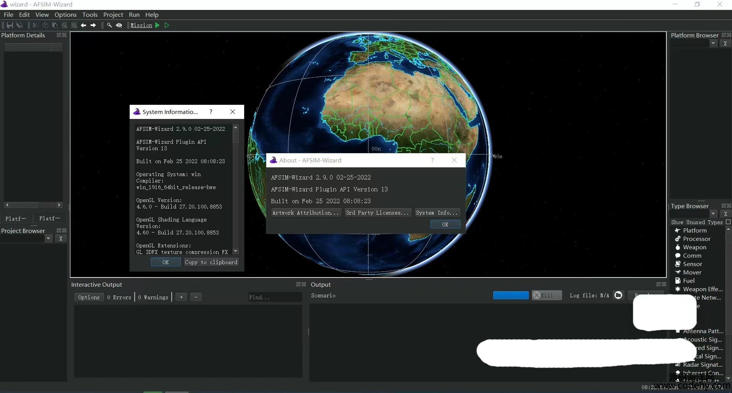The image size is (732, 393).
Task: Open the Edit menu
Action: tap(24, 14)
